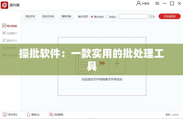Select 自定义 output radio option
183x119 pixels.
(x=107, y=17)
